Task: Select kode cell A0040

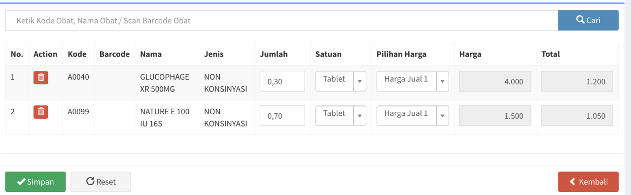Action: pos(78,77)
